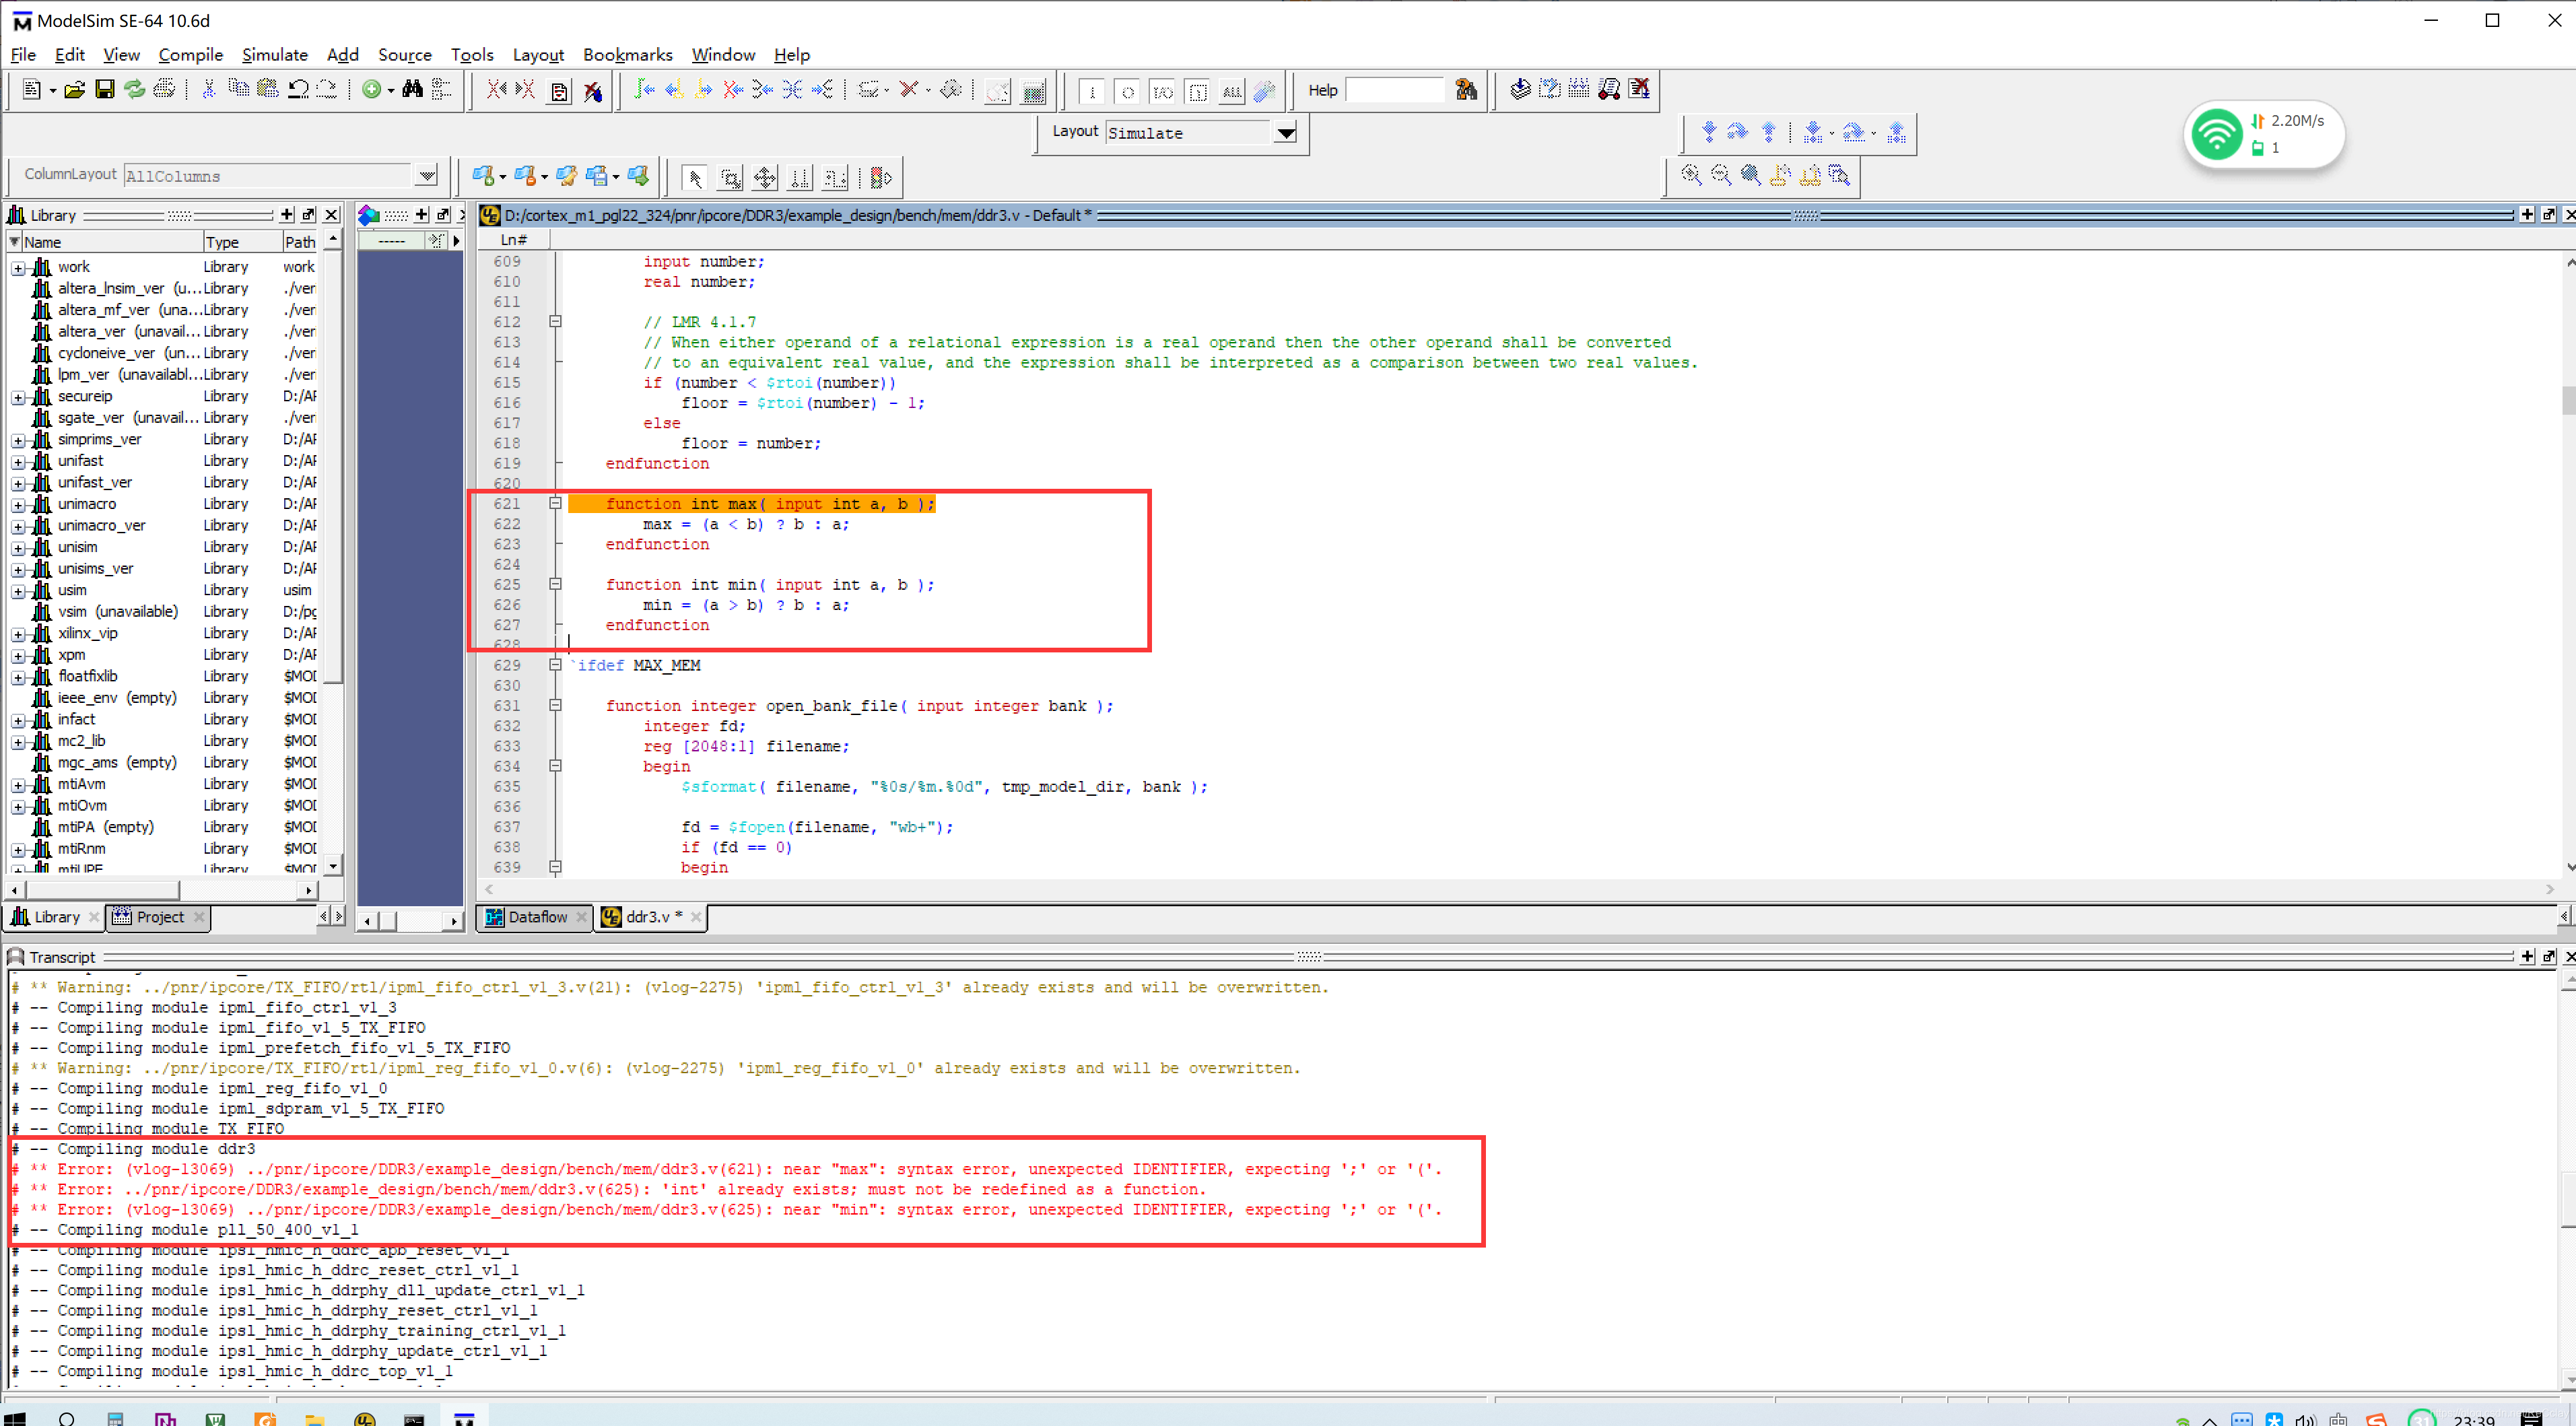Expand the work library tree node
Image resolution: width=2576 pixels, height=1426 pixels.
click(x=17, y=268)
